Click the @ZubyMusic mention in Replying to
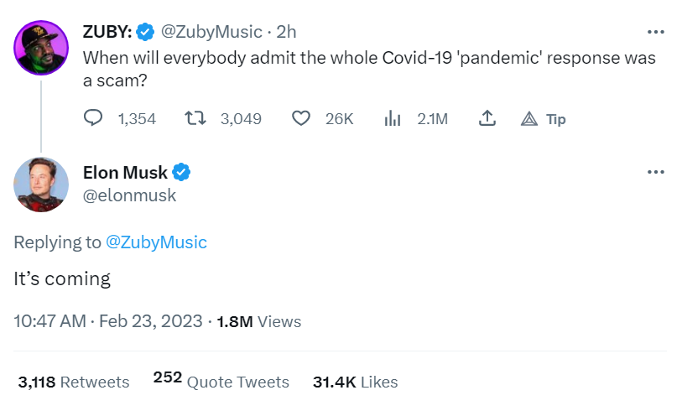 (x=156, y=242)
